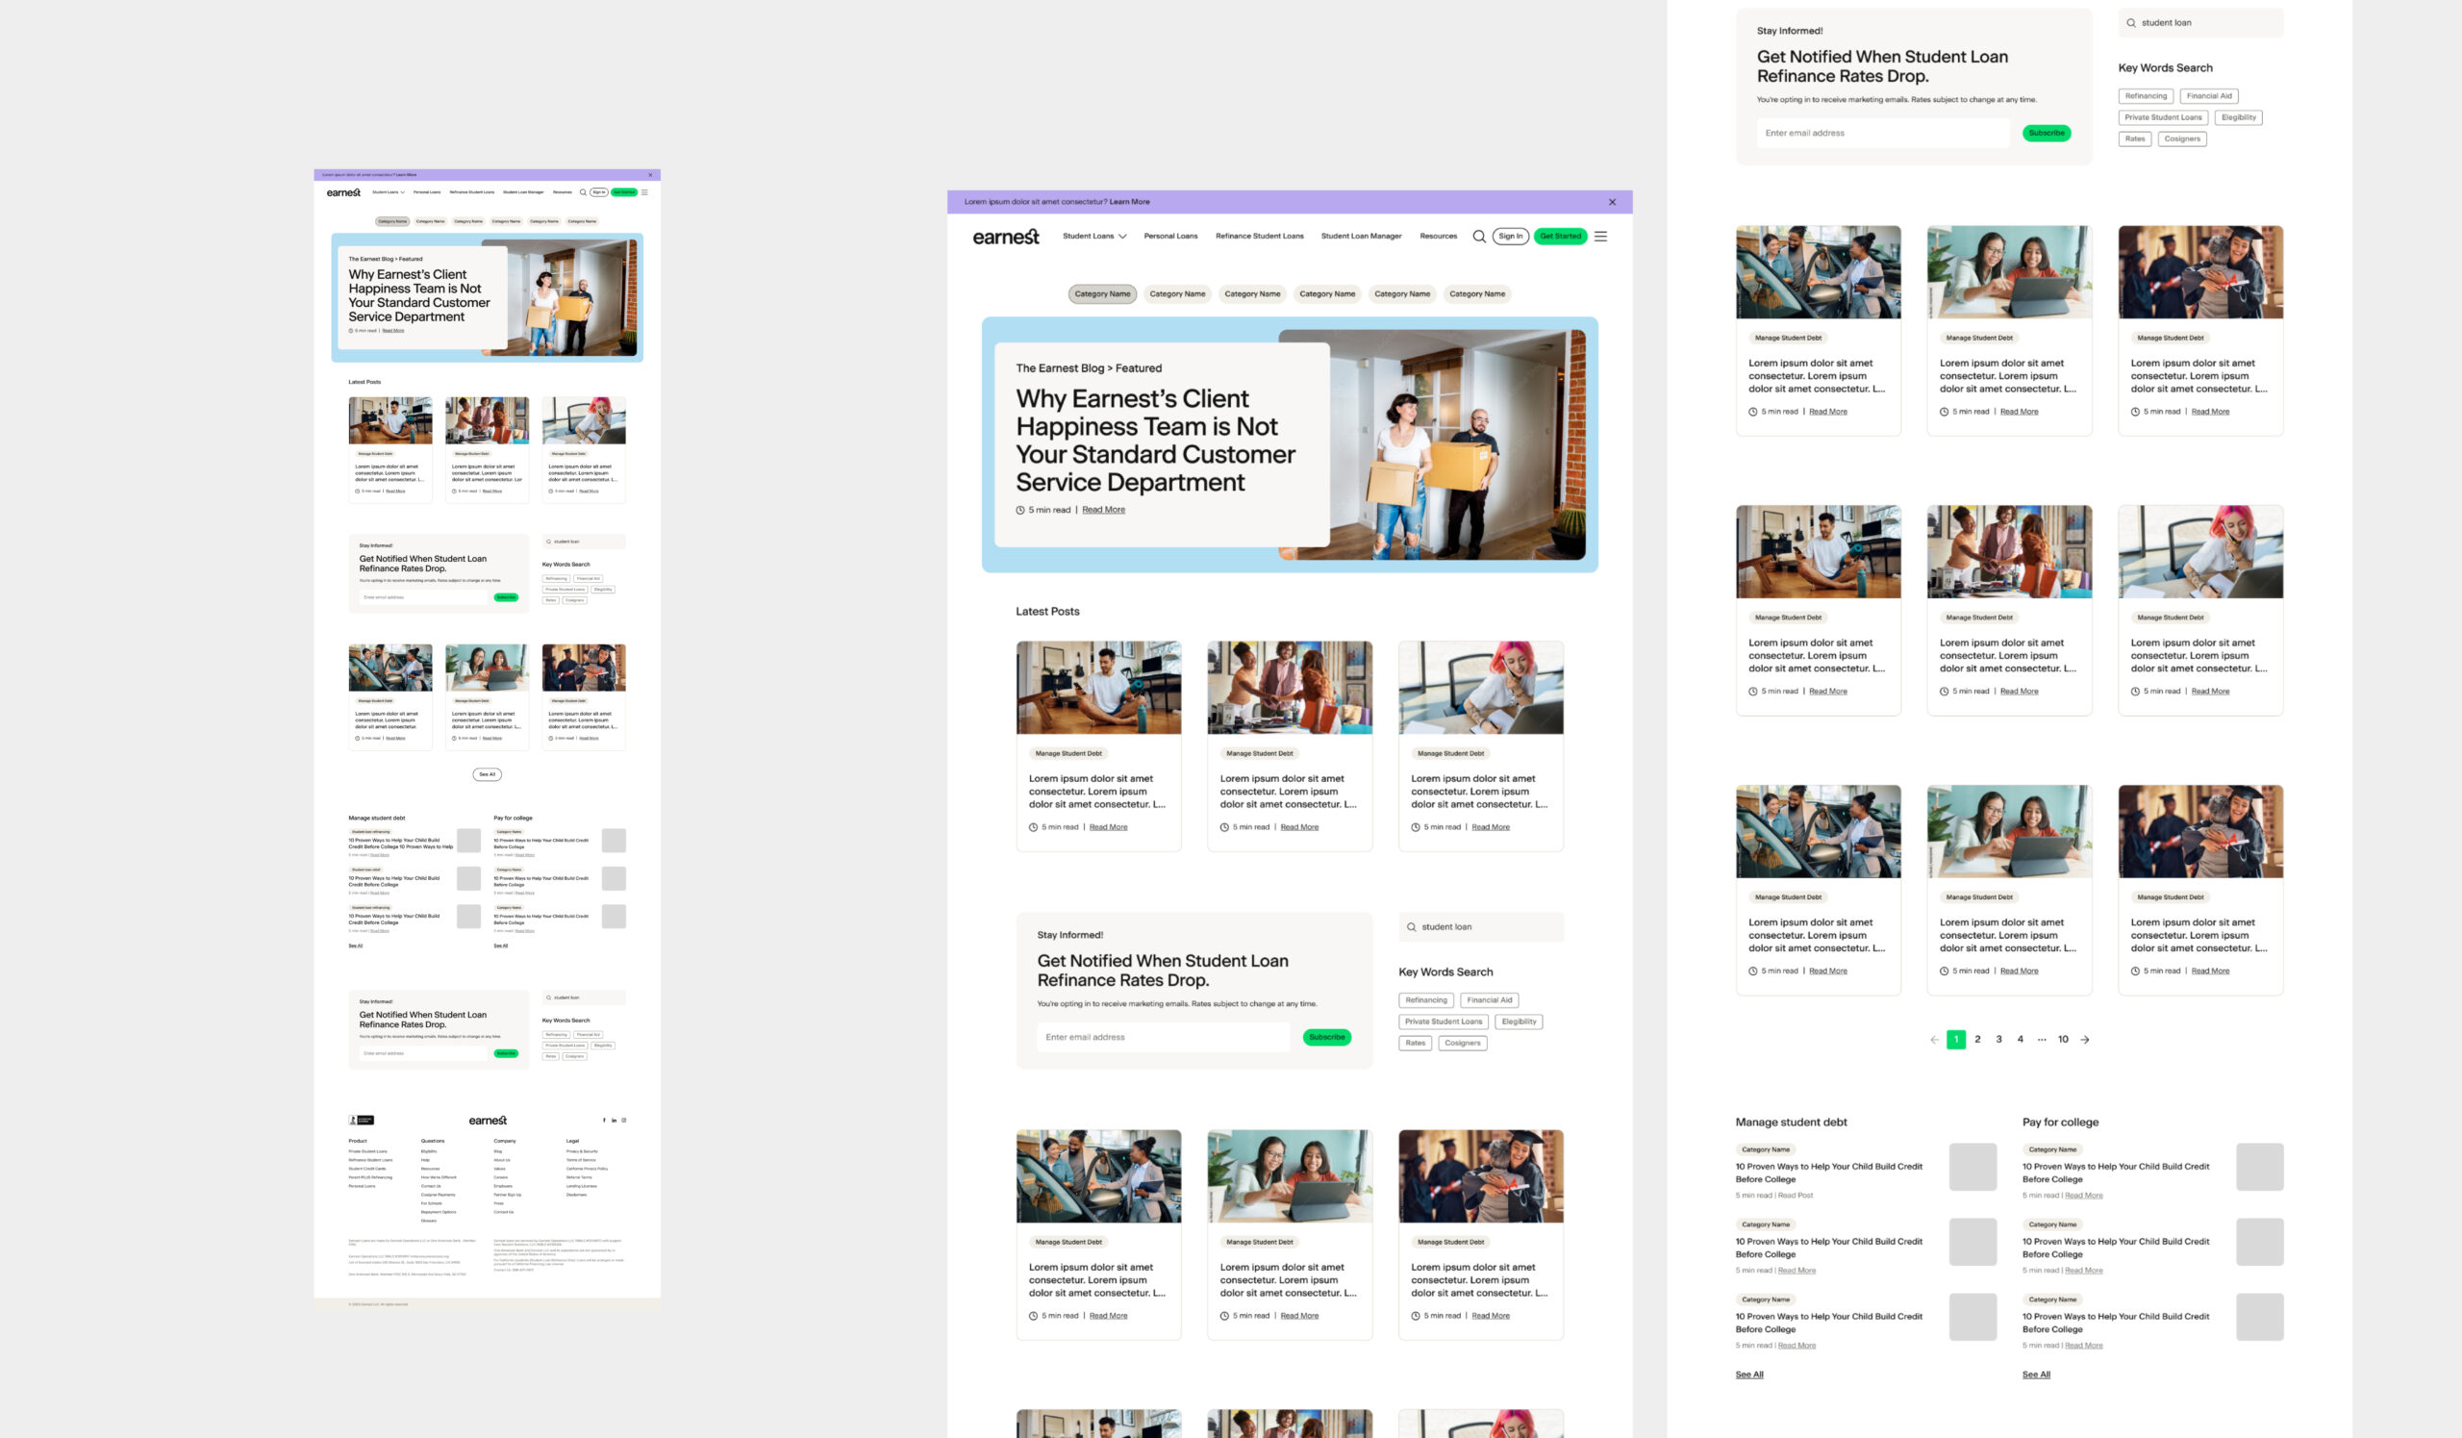Click the 'Key Words Search' heading in the right mockup

click(2165, 67)
